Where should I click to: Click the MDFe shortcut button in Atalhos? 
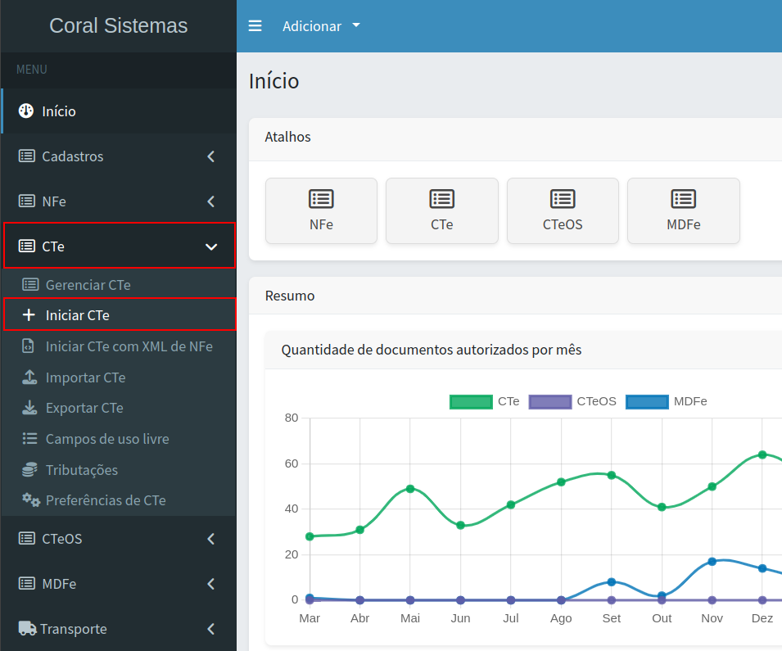683,210
